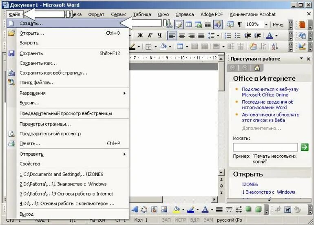The height and width of the screenshot is (225, 314).
Task: Click the task pane Home icon
Action: tap(257, 68)
